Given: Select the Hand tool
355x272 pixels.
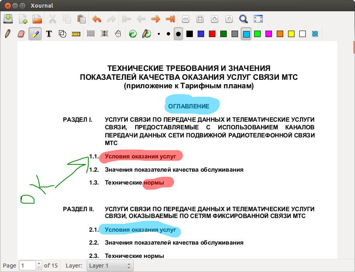Looking at the screenshot, I should coord(118,34).
